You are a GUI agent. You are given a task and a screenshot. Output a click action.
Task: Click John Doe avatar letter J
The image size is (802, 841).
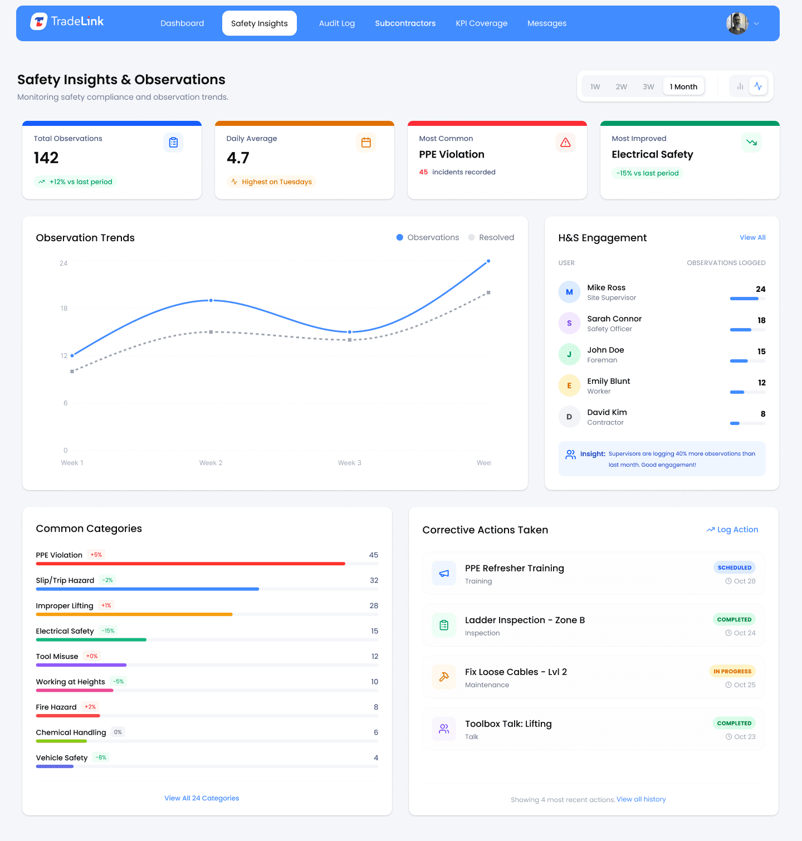tap(569, 354)
